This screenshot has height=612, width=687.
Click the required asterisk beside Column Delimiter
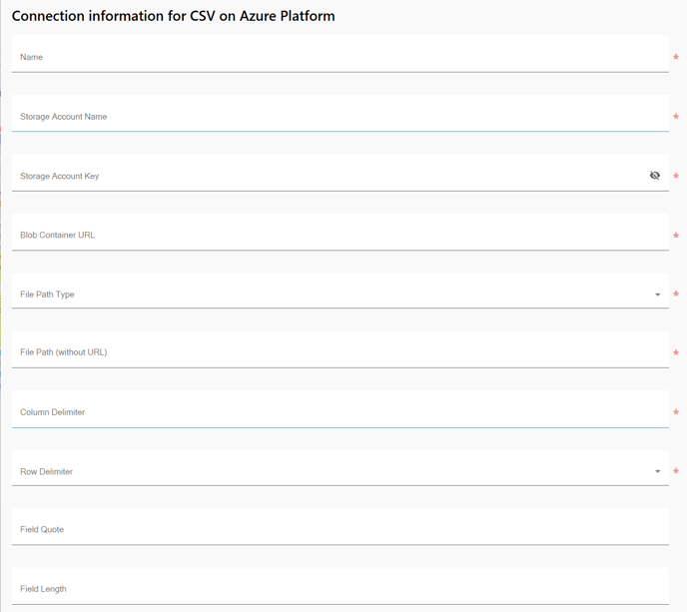click(x=676, y=412)
